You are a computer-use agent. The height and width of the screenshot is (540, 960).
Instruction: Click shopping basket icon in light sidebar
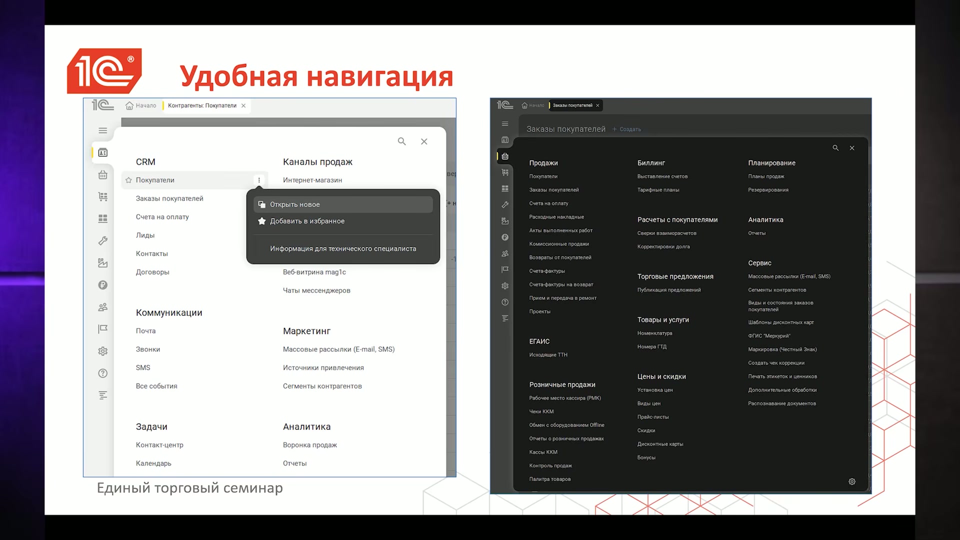103,174
